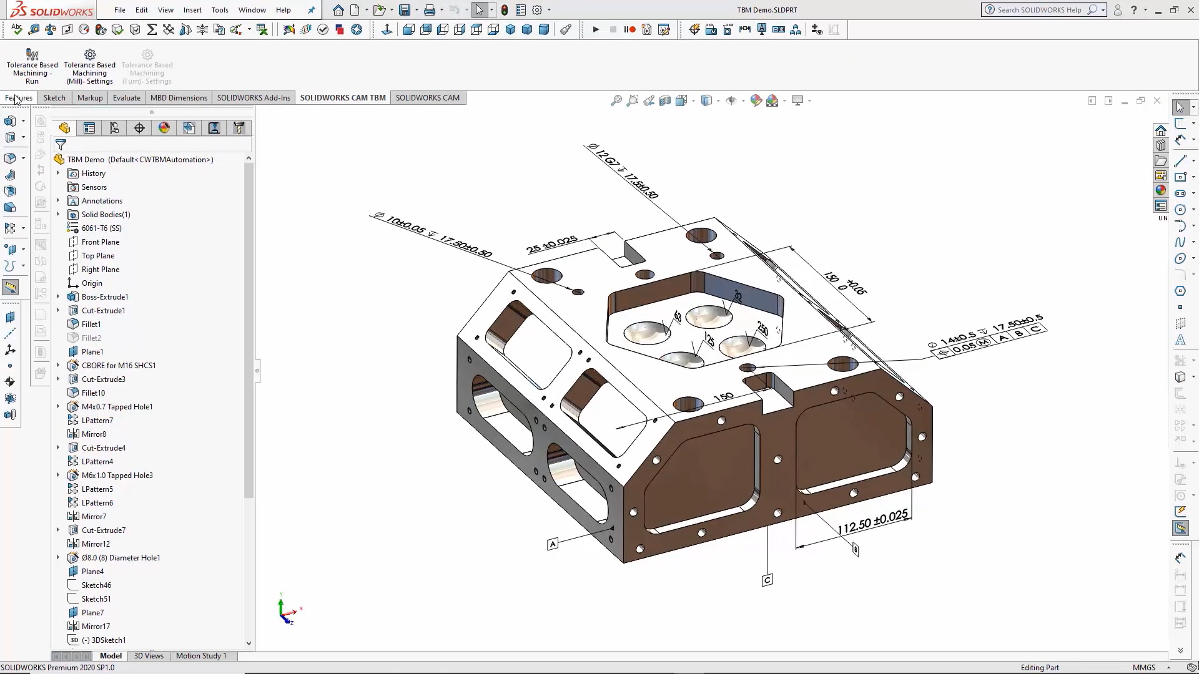The height and width of the screenshot is (674, 1199).
Task: Expand Ø8.0 (8) Diameter Hole1
Action: 58,557
